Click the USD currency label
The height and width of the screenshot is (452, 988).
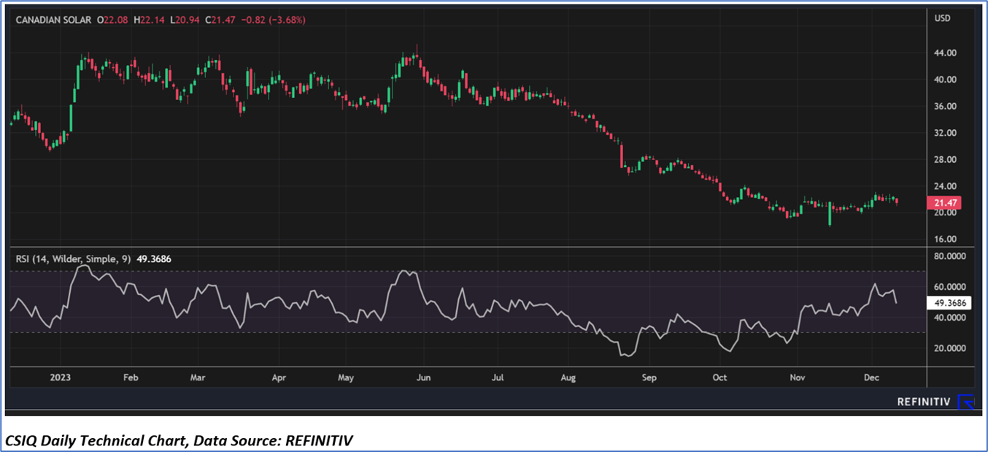(943, 19)
